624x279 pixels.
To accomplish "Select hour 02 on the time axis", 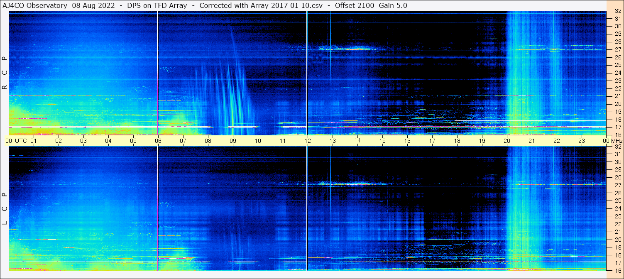I will (x=59, y=141).
